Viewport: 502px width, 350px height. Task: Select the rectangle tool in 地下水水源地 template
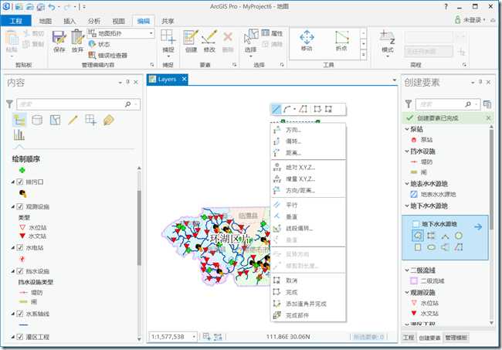coord(418,247)
